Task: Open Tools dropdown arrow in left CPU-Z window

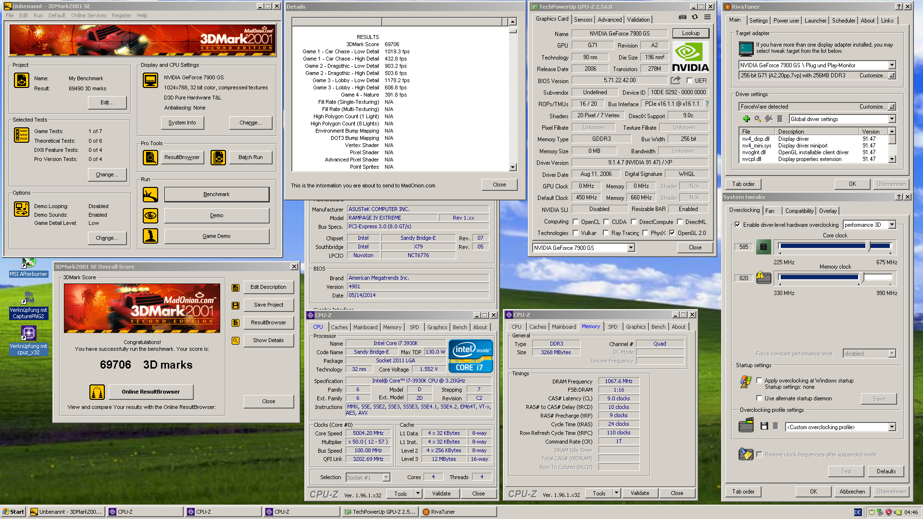Action: click(418, 493)
